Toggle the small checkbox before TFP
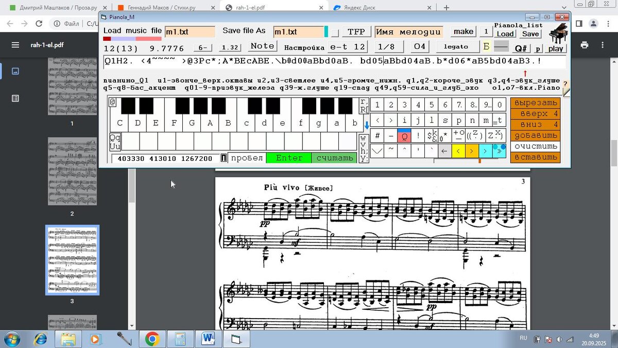 click(x=335, y=33)
